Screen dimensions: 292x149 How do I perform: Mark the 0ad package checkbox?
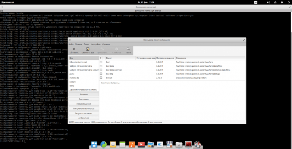pos(101,62)
